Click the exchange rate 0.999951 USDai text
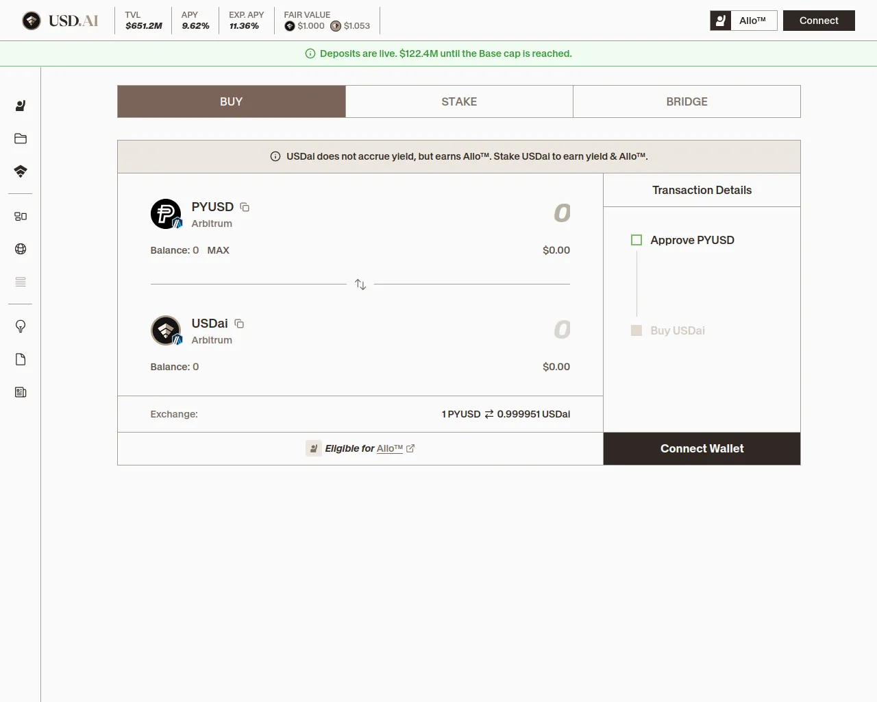877x702 pixels. (x=534, y=414)
